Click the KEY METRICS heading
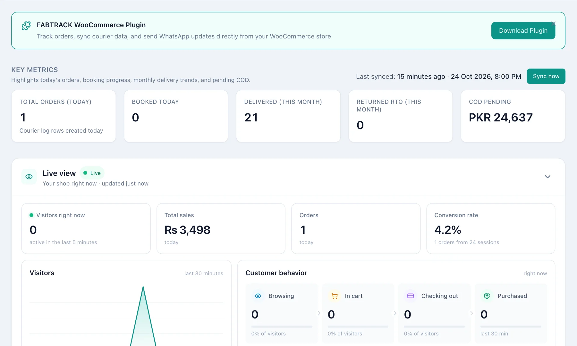 point(35,70)
